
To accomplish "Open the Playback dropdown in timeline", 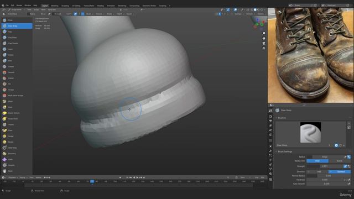I will (13, 177).
